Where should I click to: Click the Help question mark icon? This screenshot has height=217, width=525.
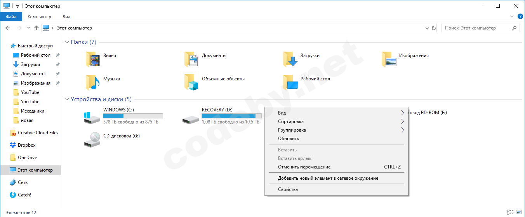[x=520, y=17]
